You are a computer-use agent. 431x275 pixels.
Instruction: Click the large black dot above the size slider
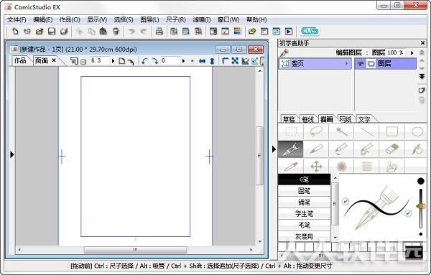point(420,181)
